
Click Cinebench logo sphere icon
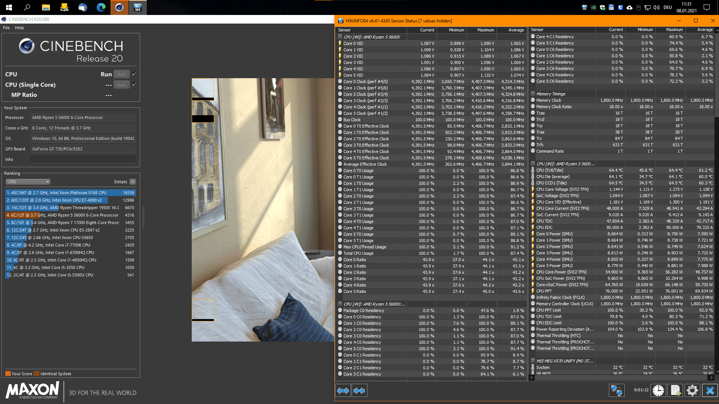pyautogui.click(x=27, y=46)
